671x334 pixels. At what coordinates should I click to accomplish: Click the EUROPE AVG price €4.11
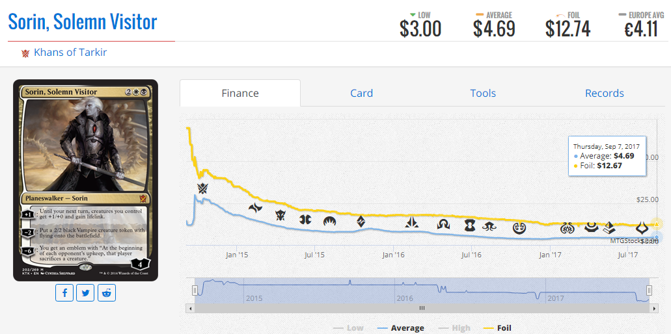tap(640, 29)
